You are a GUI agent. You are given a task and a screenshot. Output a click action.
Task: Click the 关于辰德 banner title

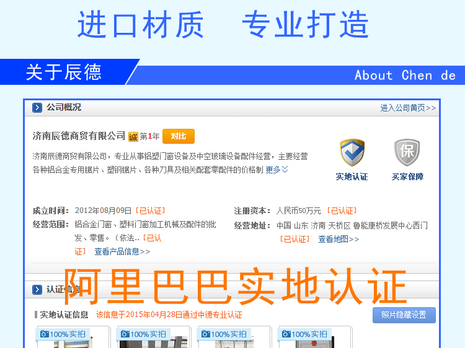(64, 72)
